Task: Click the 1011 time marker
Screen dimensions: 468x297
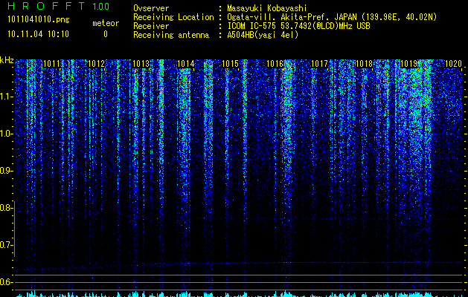Action: (51, 64)
